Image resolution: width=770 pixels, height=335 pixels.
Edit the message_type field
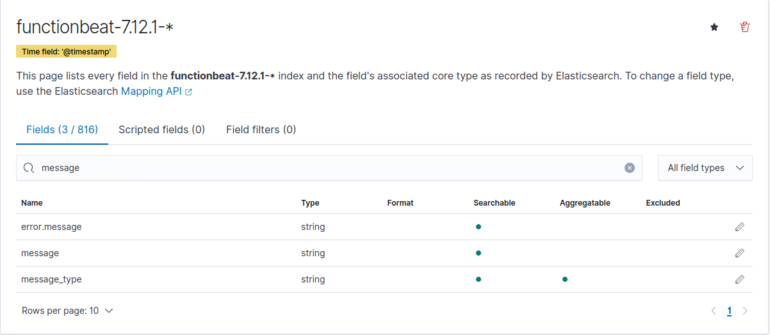click(x=739, y=279)
